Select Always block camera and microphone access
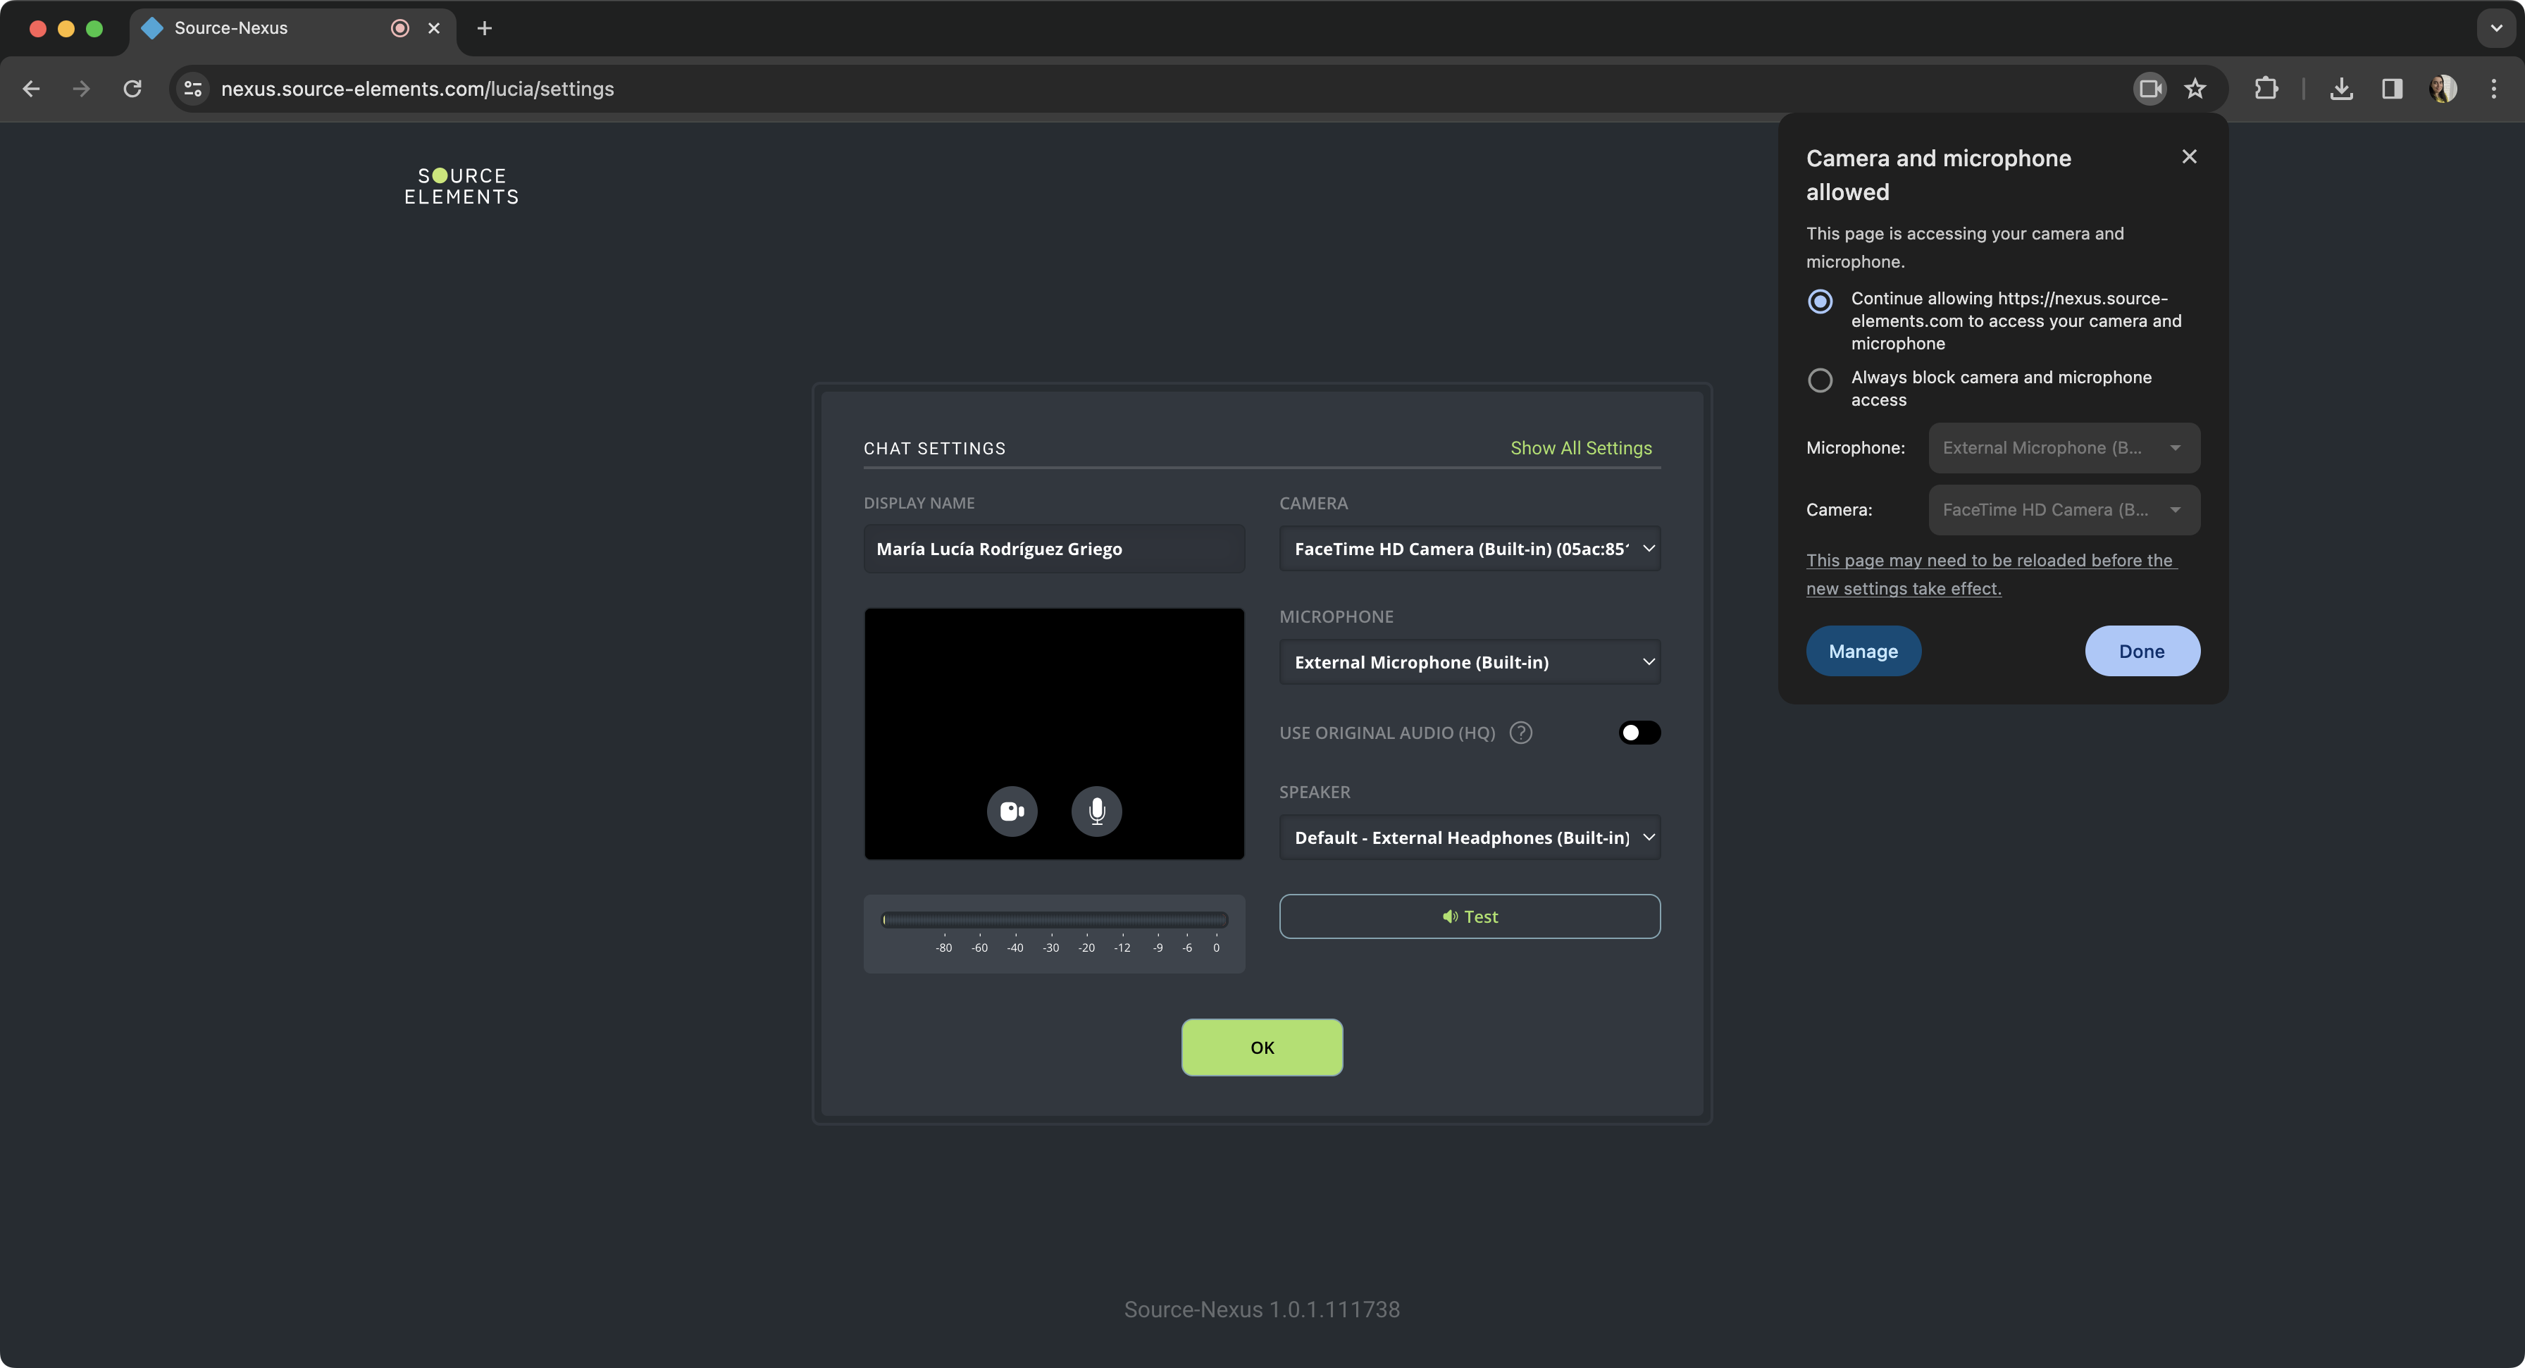Viewport: 2525px width, 1368px height. [x=1820, y=380]
